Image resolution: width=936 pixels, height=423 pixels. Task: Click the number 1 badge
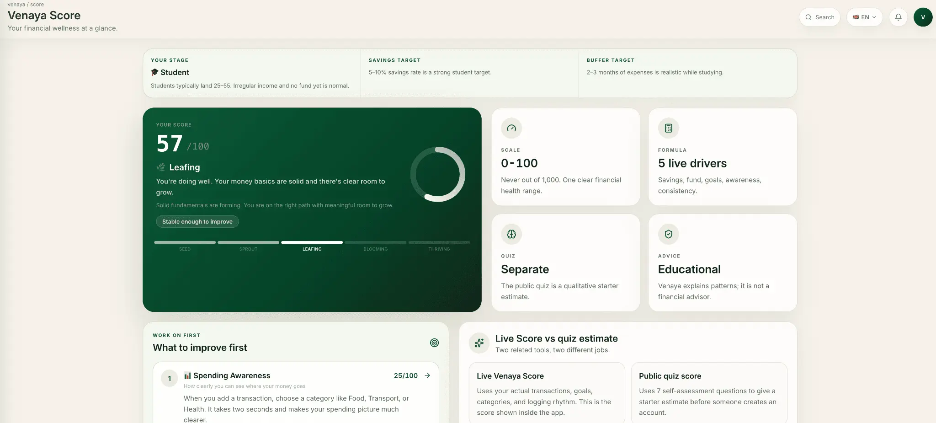click(170, 378)
